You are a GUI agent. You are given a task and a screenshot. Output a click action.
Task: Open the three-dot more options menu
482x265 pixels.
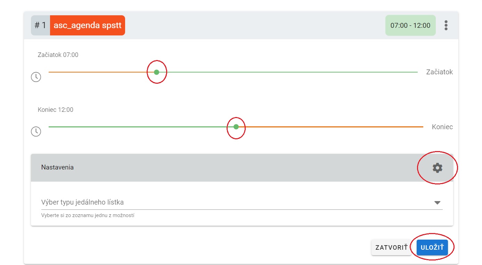point(446,25)
